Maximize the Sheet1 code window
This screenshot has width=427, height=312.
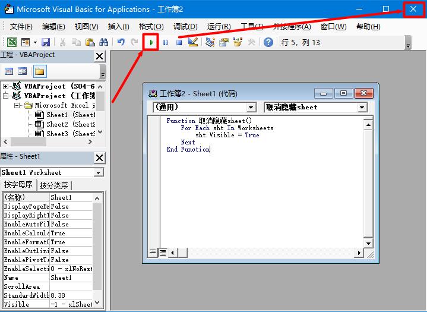point(343,94)
